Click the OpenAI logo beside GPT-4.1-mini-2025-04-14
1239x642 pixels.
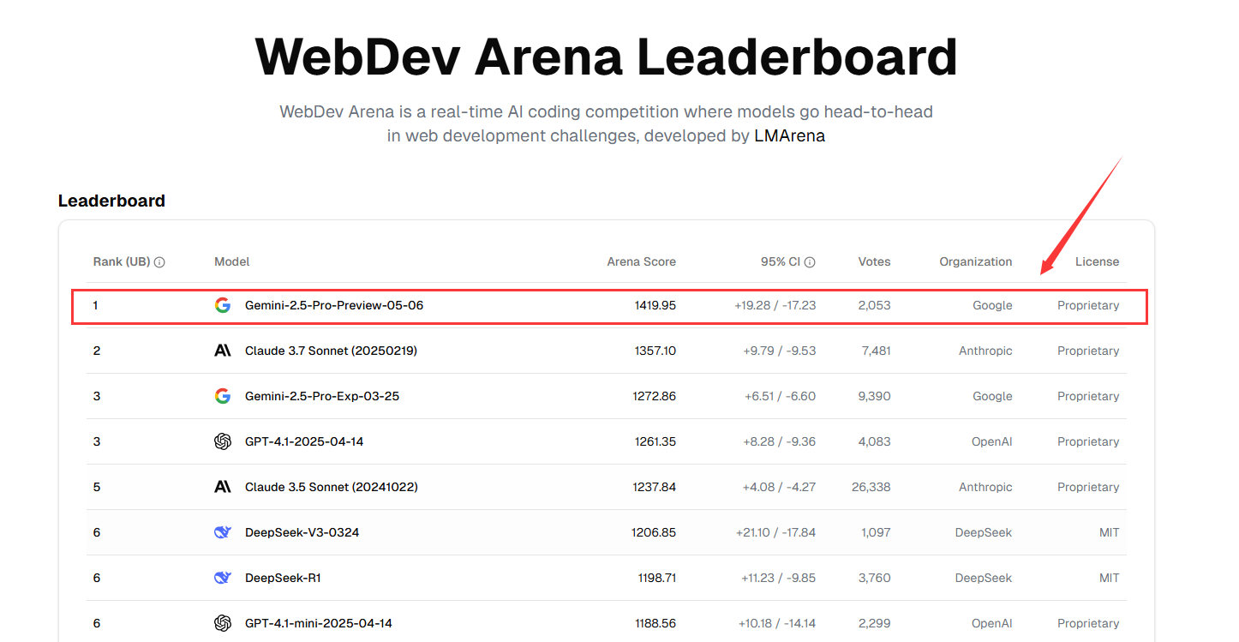point(223,623)
